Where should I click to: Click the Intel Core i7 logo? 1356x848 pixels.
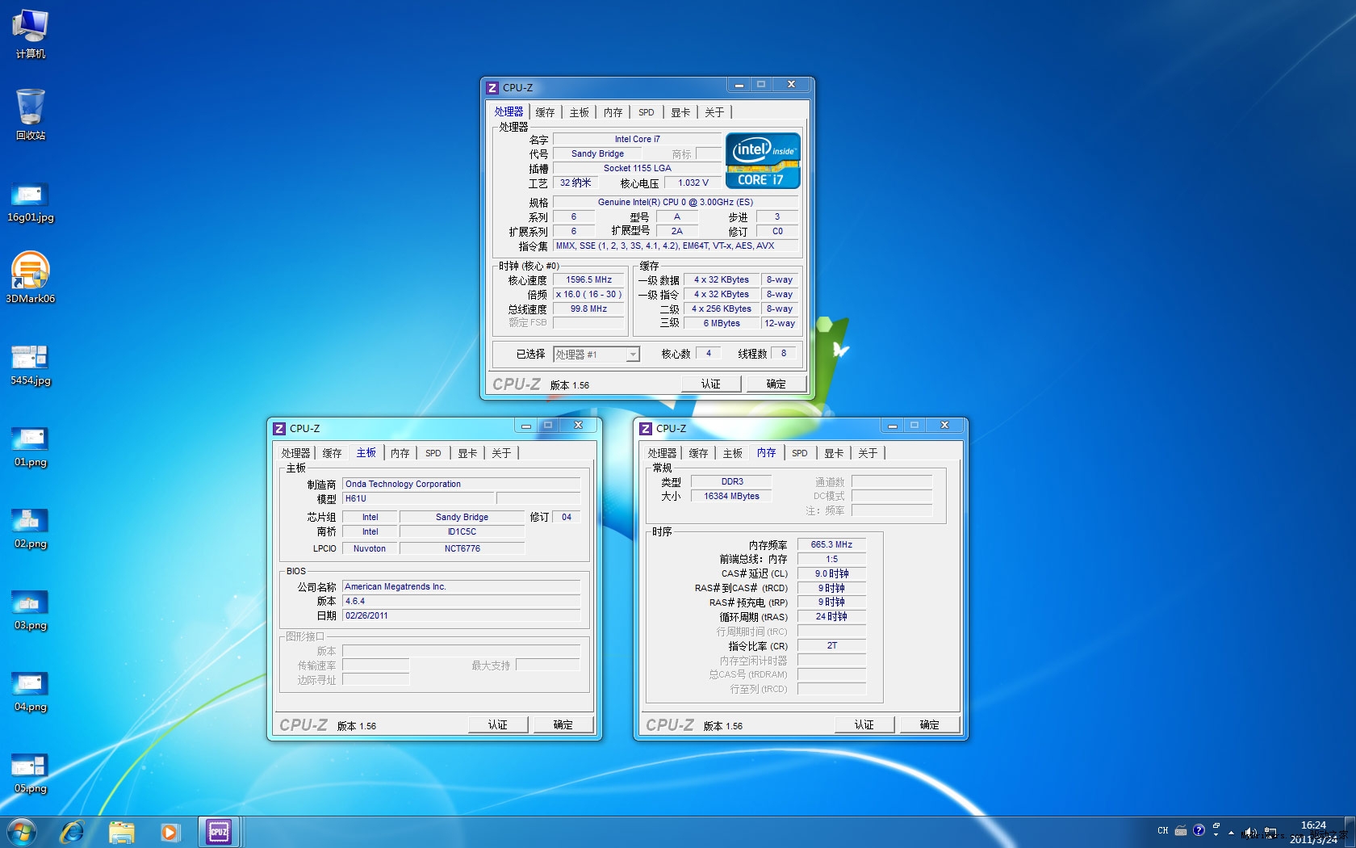763,161
